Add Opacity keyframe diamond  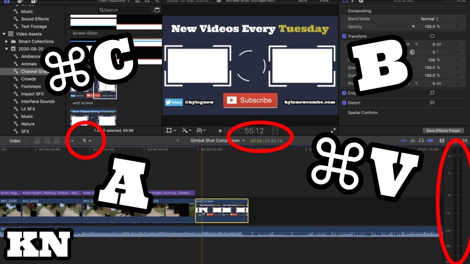point(457,27)
